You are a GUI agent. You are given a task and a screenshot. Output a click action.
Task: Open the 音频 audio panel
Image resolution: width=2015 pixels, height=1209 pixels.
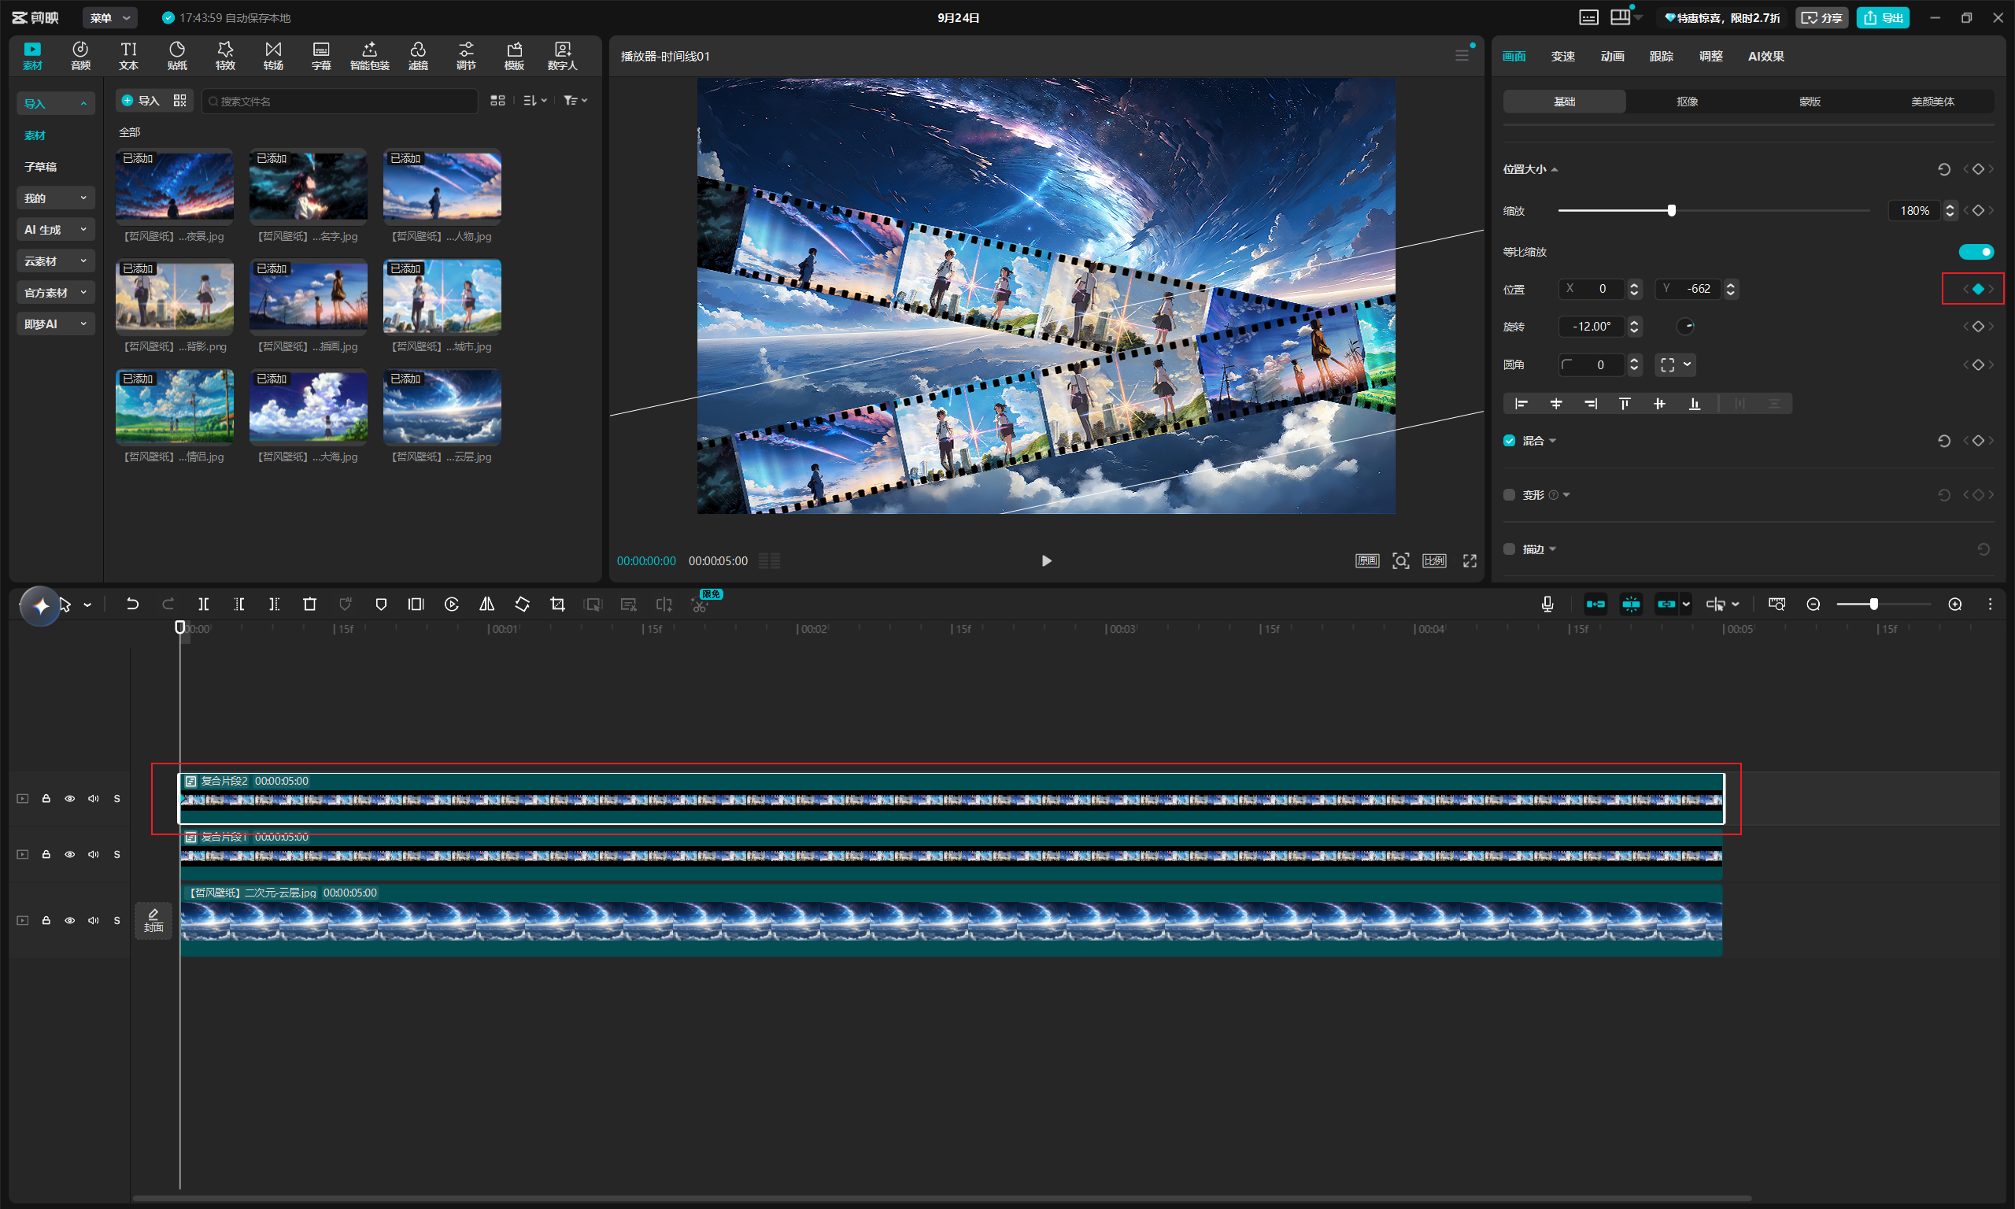coord(79,56)
